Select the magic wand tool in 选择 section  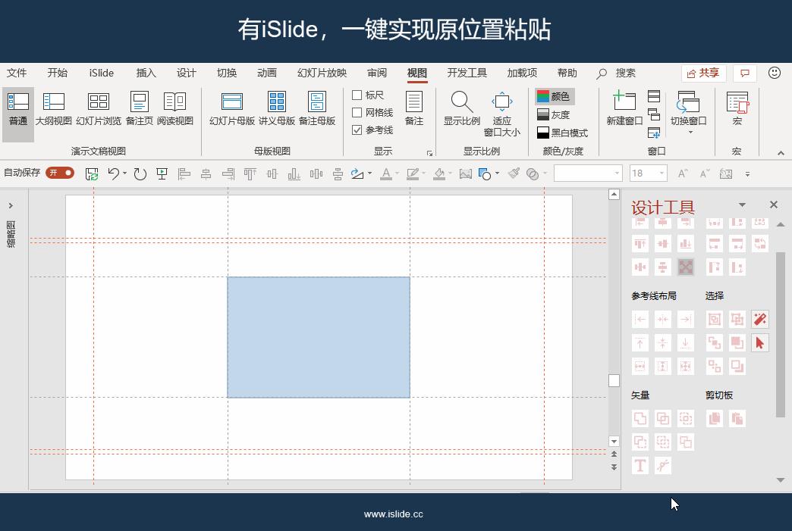[759, 319]
